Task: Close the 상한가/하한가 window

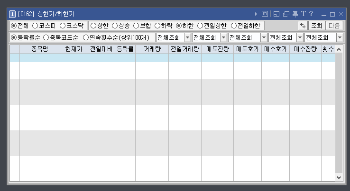Action: click(341, 14)
